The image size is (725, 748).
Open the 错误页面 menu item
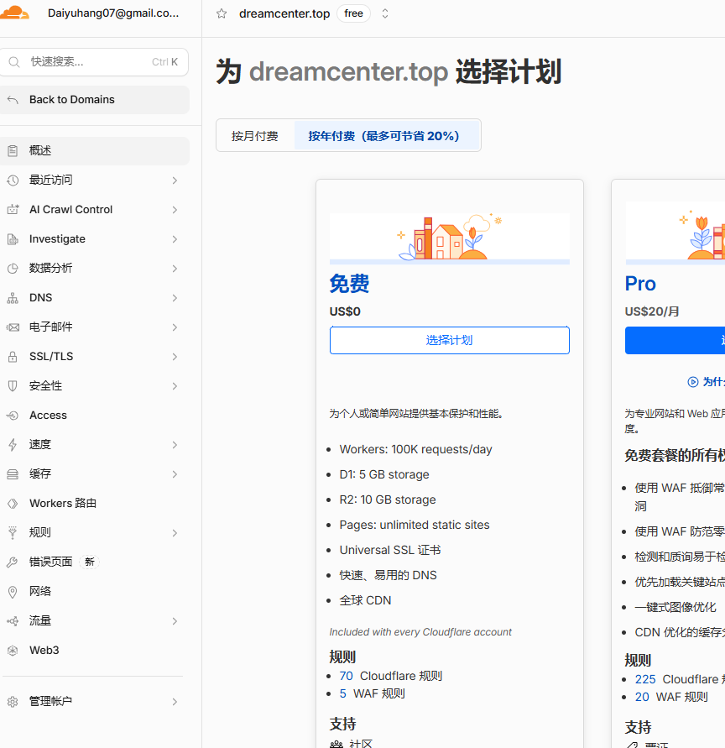[x=95, y=562]
